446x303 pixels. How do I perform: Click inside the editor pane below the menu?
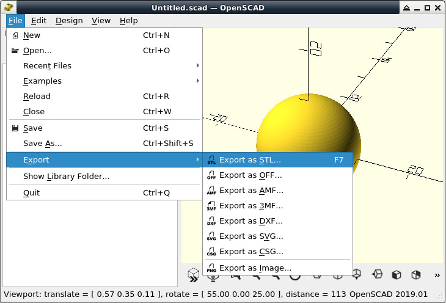(90, 243)
